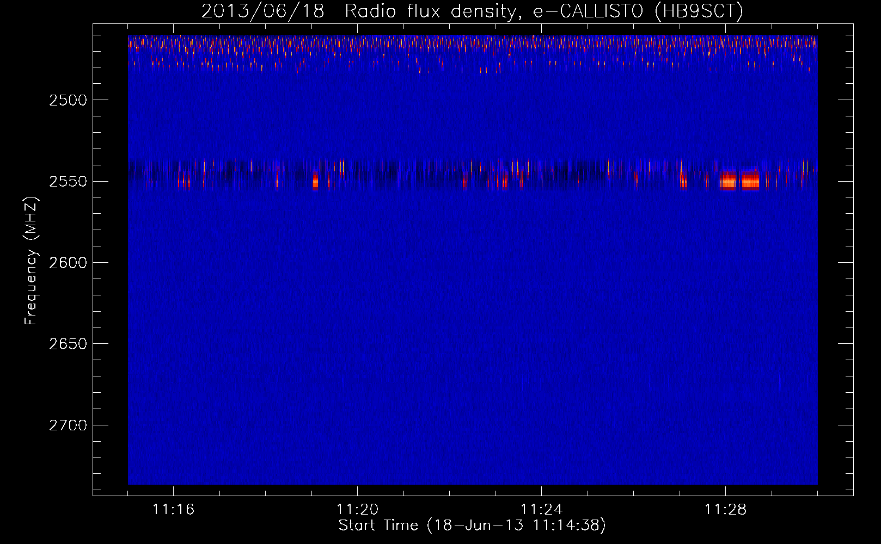This screenshot has width=881, height=544.
Task: Click the 'Start Time (18-Jun-13 11:14:38)' label
Action: pos(472,526)
